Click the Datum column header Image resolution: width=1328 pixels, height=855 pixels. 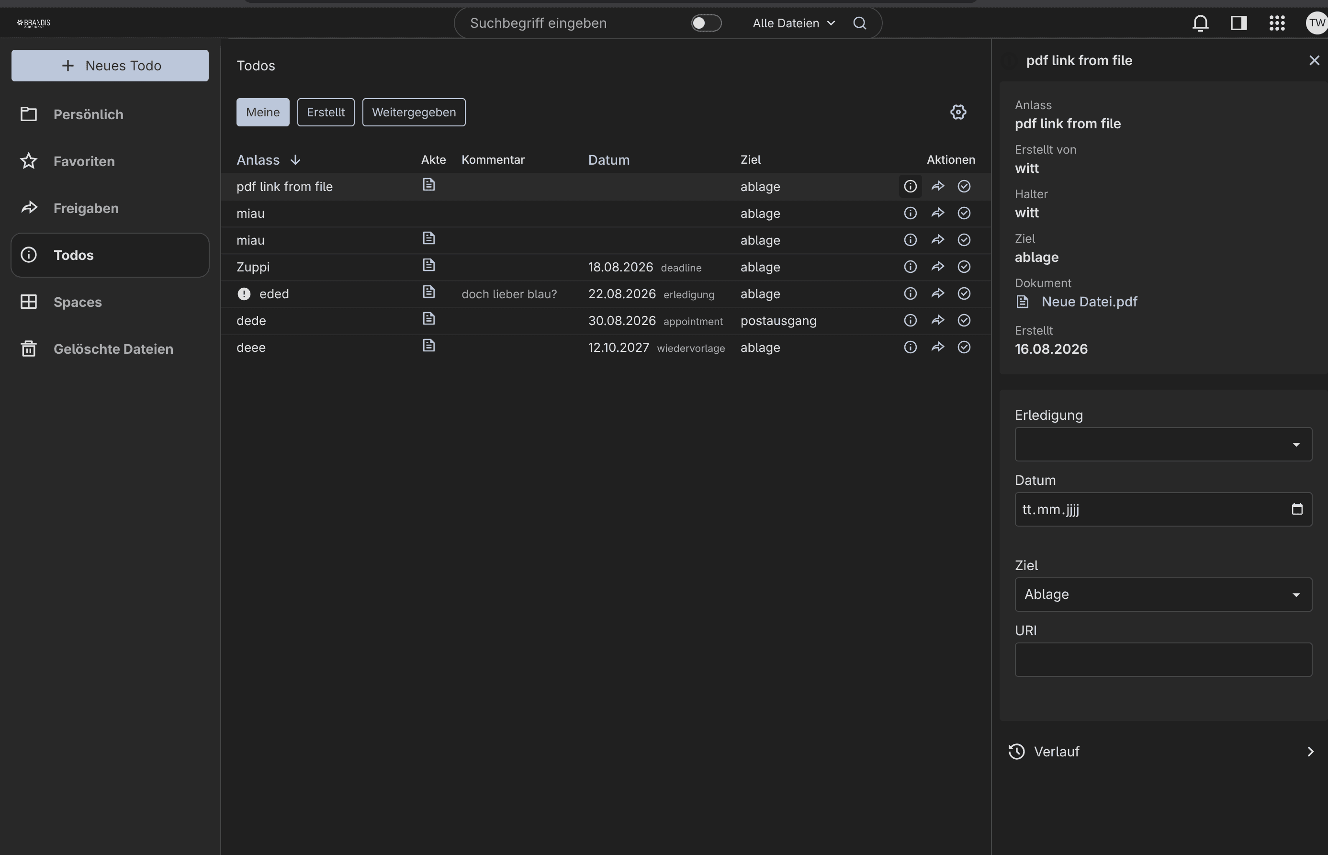click(x=609, y=160)
